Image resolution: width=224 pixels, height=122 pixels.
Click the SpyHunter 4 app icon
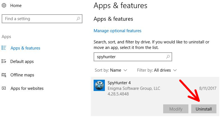(99, 85)
